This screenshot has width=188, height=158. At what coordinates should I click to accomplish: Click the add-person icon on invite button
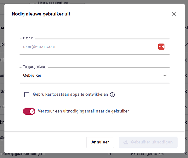click(125, 142)
